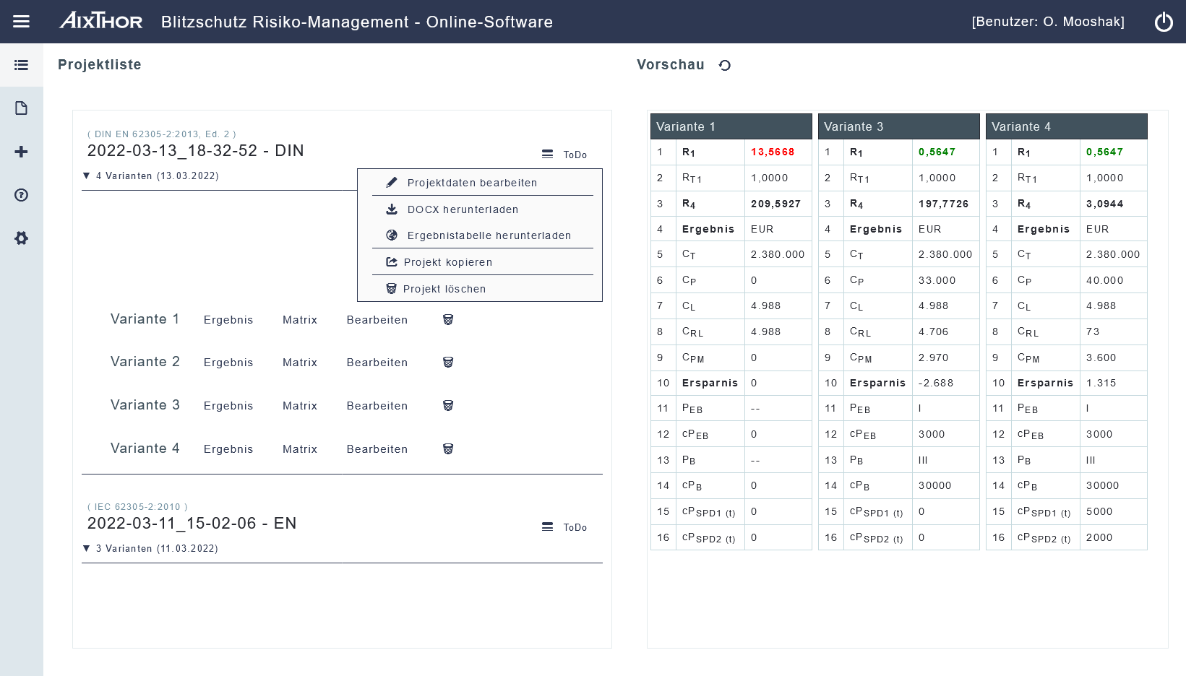Click Projekt kopieren in menu

[x=447, y=262]
